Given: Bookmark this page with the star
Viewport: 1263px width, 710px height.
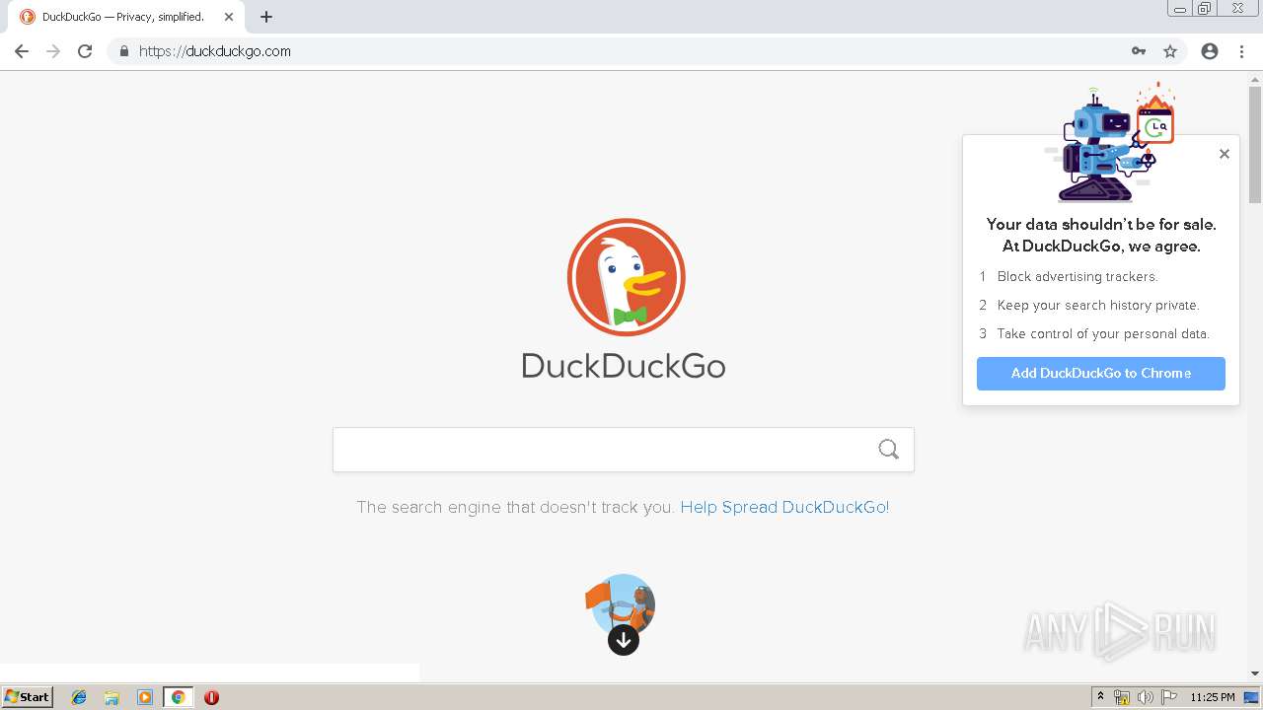Looking at the screenshot, I should [x=1170, y=51].
